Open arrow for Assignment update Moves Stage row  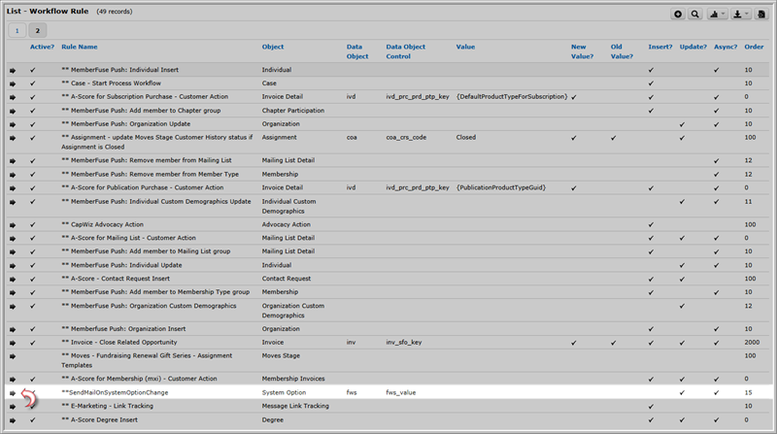pyautogui.click(x=13, y=138)
